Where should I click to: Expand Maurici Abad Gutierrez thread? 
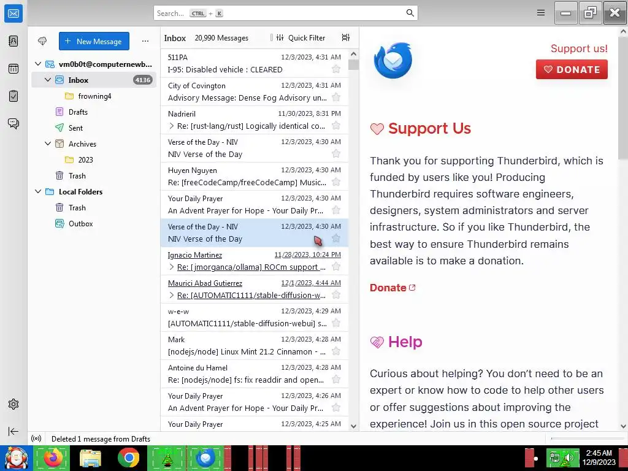(172, 295)
